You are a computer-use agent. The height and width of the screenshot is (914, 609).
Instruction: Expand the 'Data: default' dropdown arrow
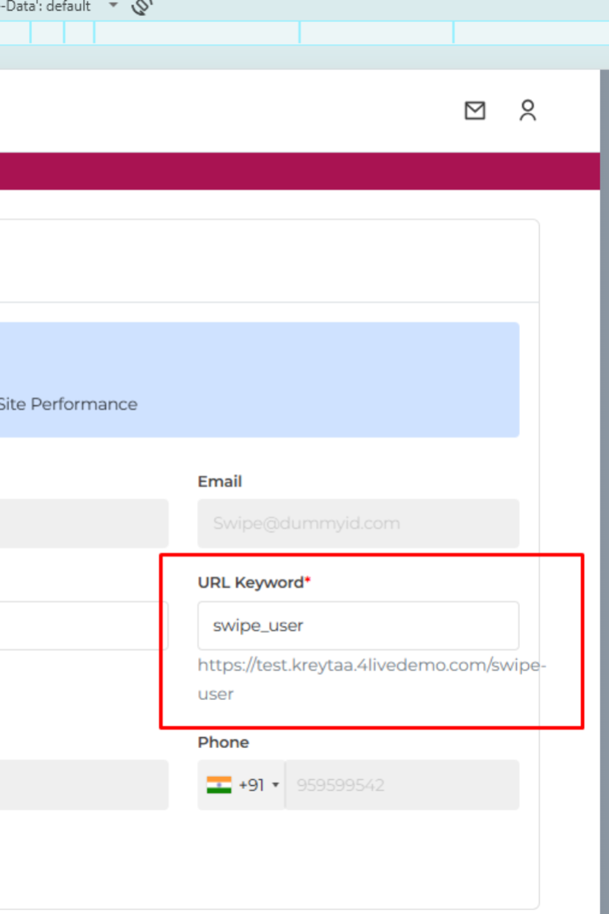(x=113, y=6)
